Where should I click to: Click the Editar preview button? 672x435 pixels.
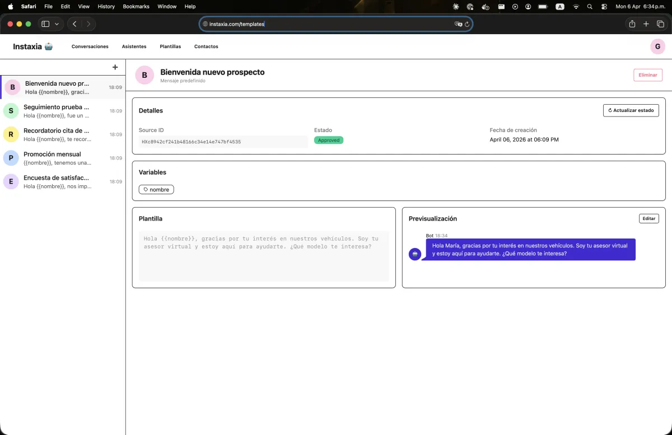pyautogui.click(x=648, y=218)
